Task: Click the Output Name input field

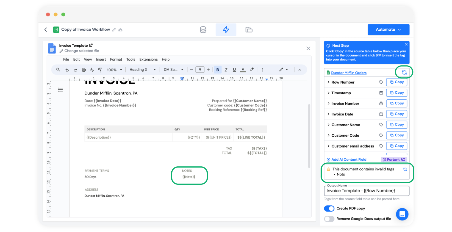Action: point(366,191)
